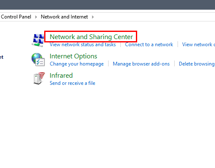This screenshot has width=215, height=168.
Task: Open the truncated View network link
Action: [x=199, y=45]
